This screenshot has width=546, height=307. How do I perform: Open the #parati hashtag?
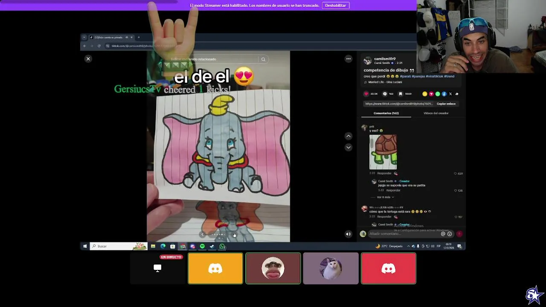pyautogui.click(x=405, y=76)
